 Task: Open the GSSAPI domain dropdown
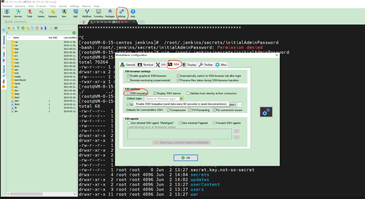click(x=239, y=104)
